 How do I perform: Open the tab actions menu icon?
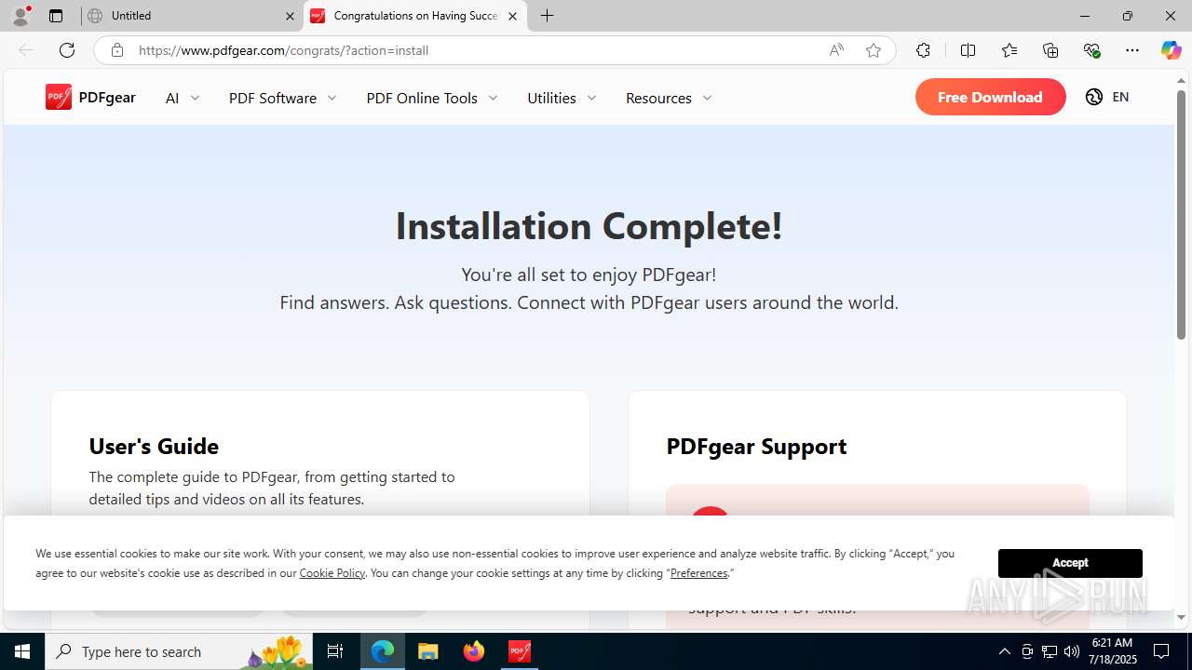click(56, 16)
